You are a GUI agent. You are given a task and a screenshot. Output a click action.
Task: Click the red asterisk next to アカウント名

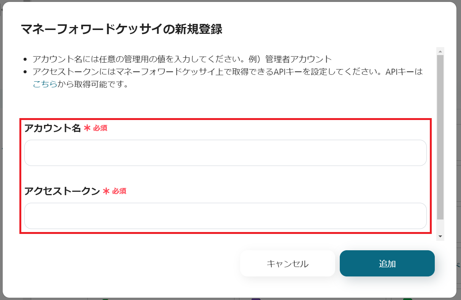[87, 128]
